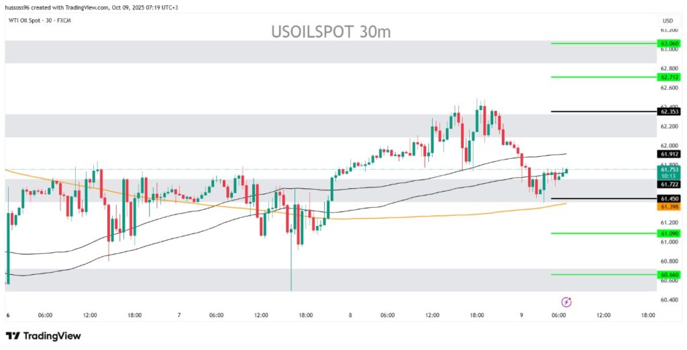
Task: Select the black 61.450 price label
Action: (x=669, y=199)
